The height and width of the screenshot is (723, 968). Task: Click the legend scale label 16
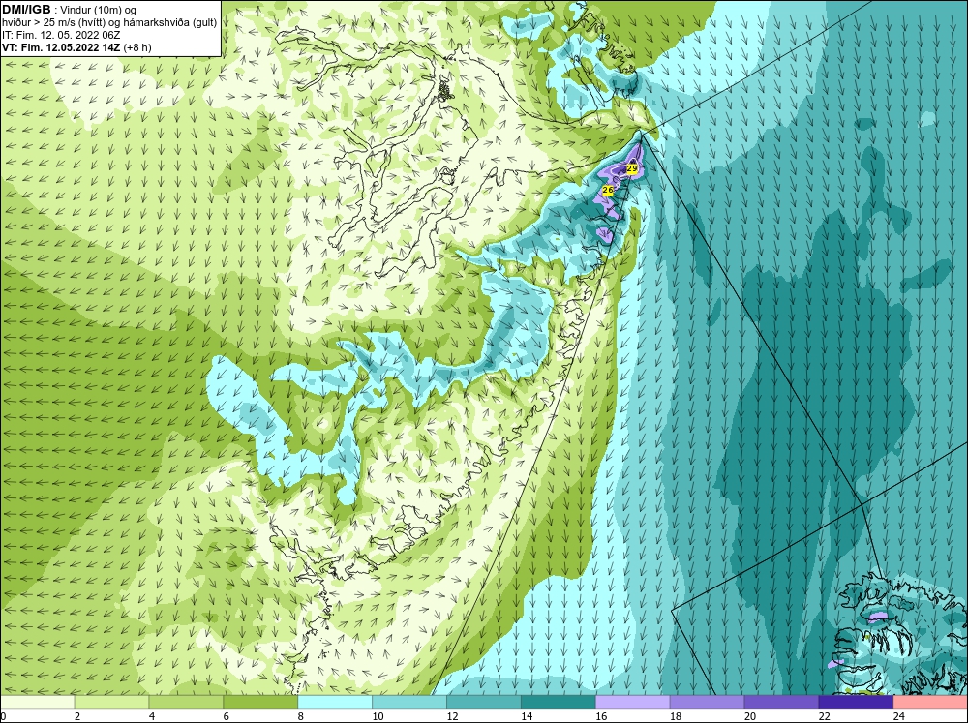601,716
